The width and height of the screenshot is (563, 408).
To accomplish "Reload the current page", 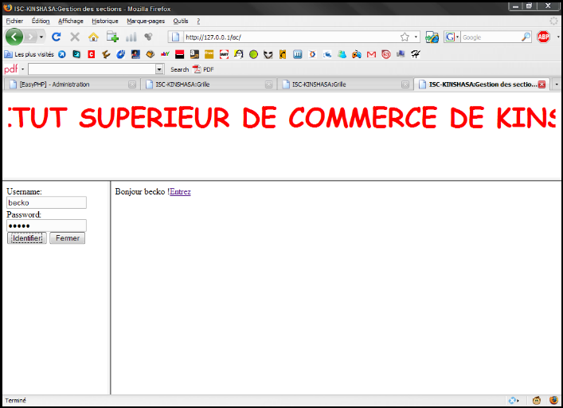I will click(57, 37).
